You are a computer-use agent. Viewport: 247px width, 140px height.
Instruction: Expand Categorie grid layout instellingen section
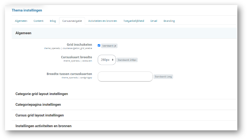coord(42,94)
